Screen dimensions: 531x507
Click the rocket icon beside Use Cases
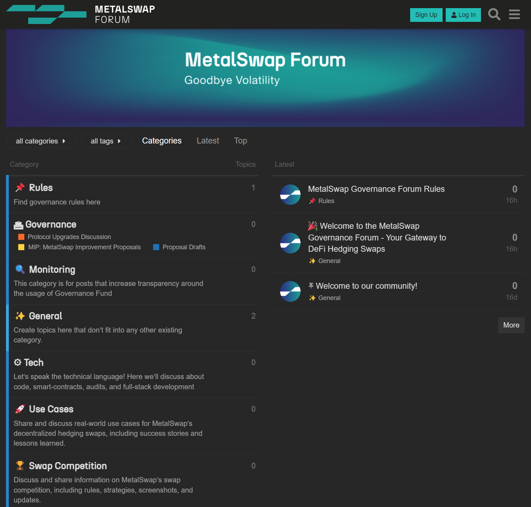tap(20, 409)
